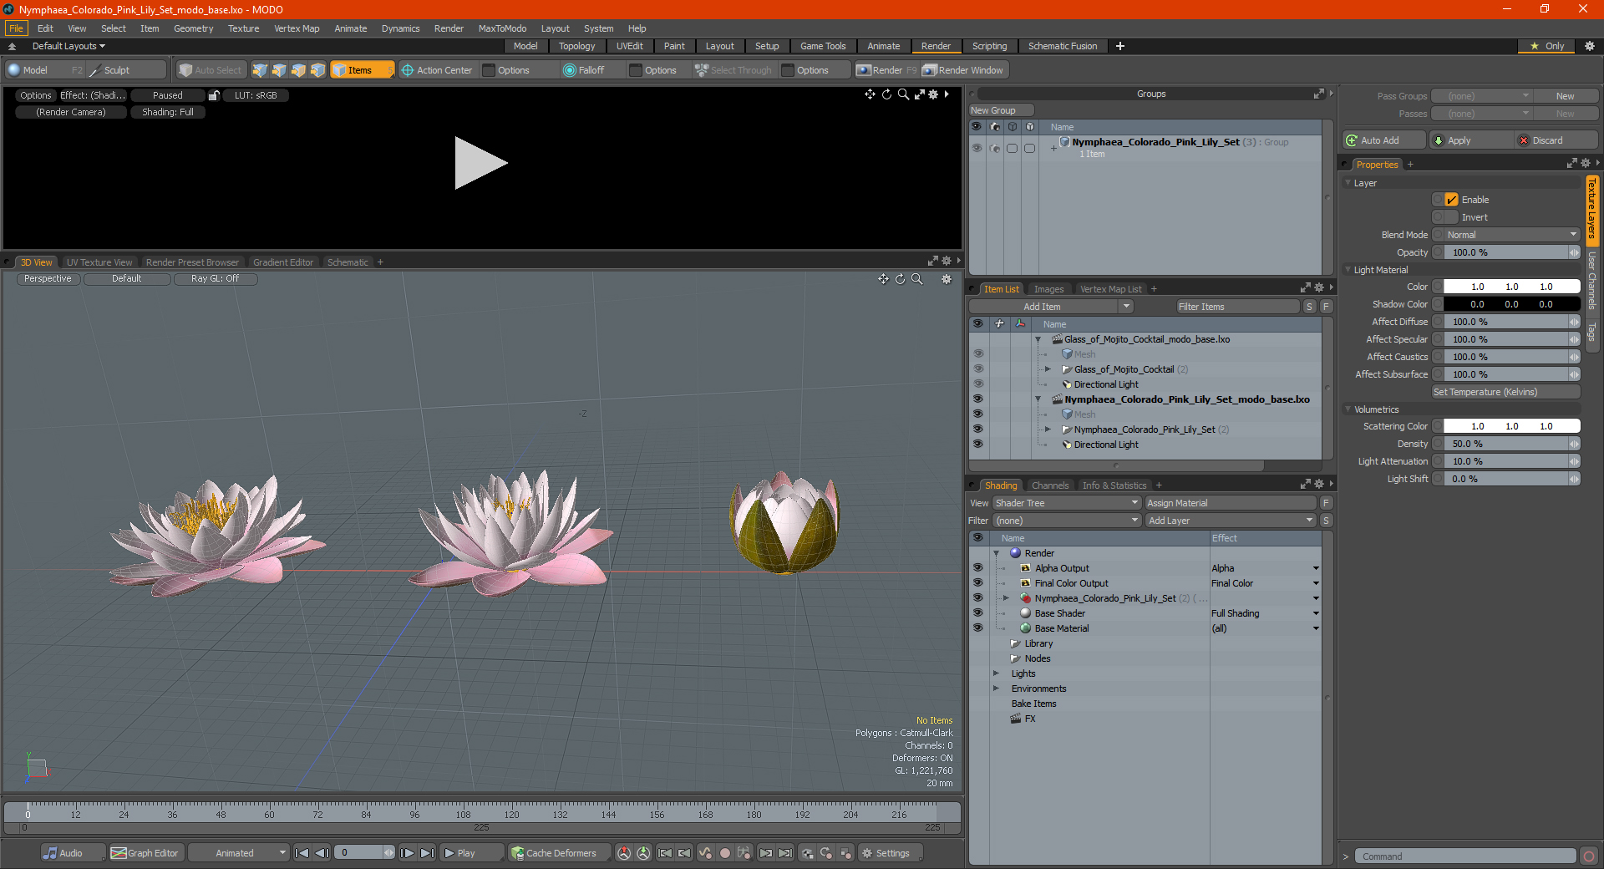Switch to Channels tab

[x=1050, y=485]
